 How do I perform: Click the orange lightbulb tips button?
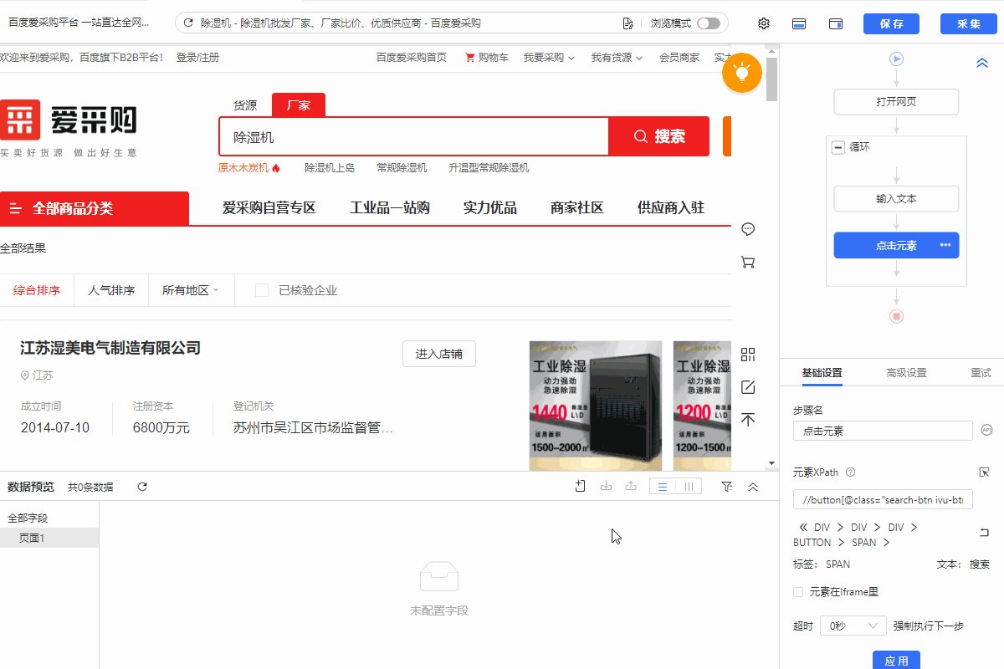coord(742,74)
